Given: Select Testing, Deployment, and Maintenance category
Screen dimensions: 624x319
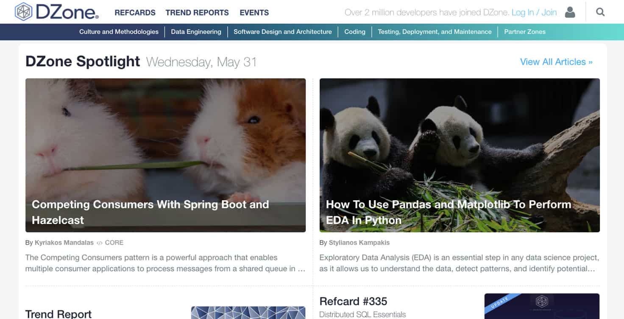Looking at the screenshot, I should pyautogui.click(x=435, y=32).
